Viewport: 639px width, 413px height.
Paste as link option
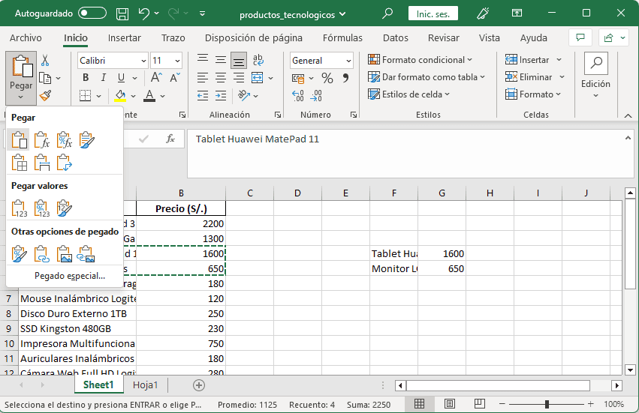(41, 254)
